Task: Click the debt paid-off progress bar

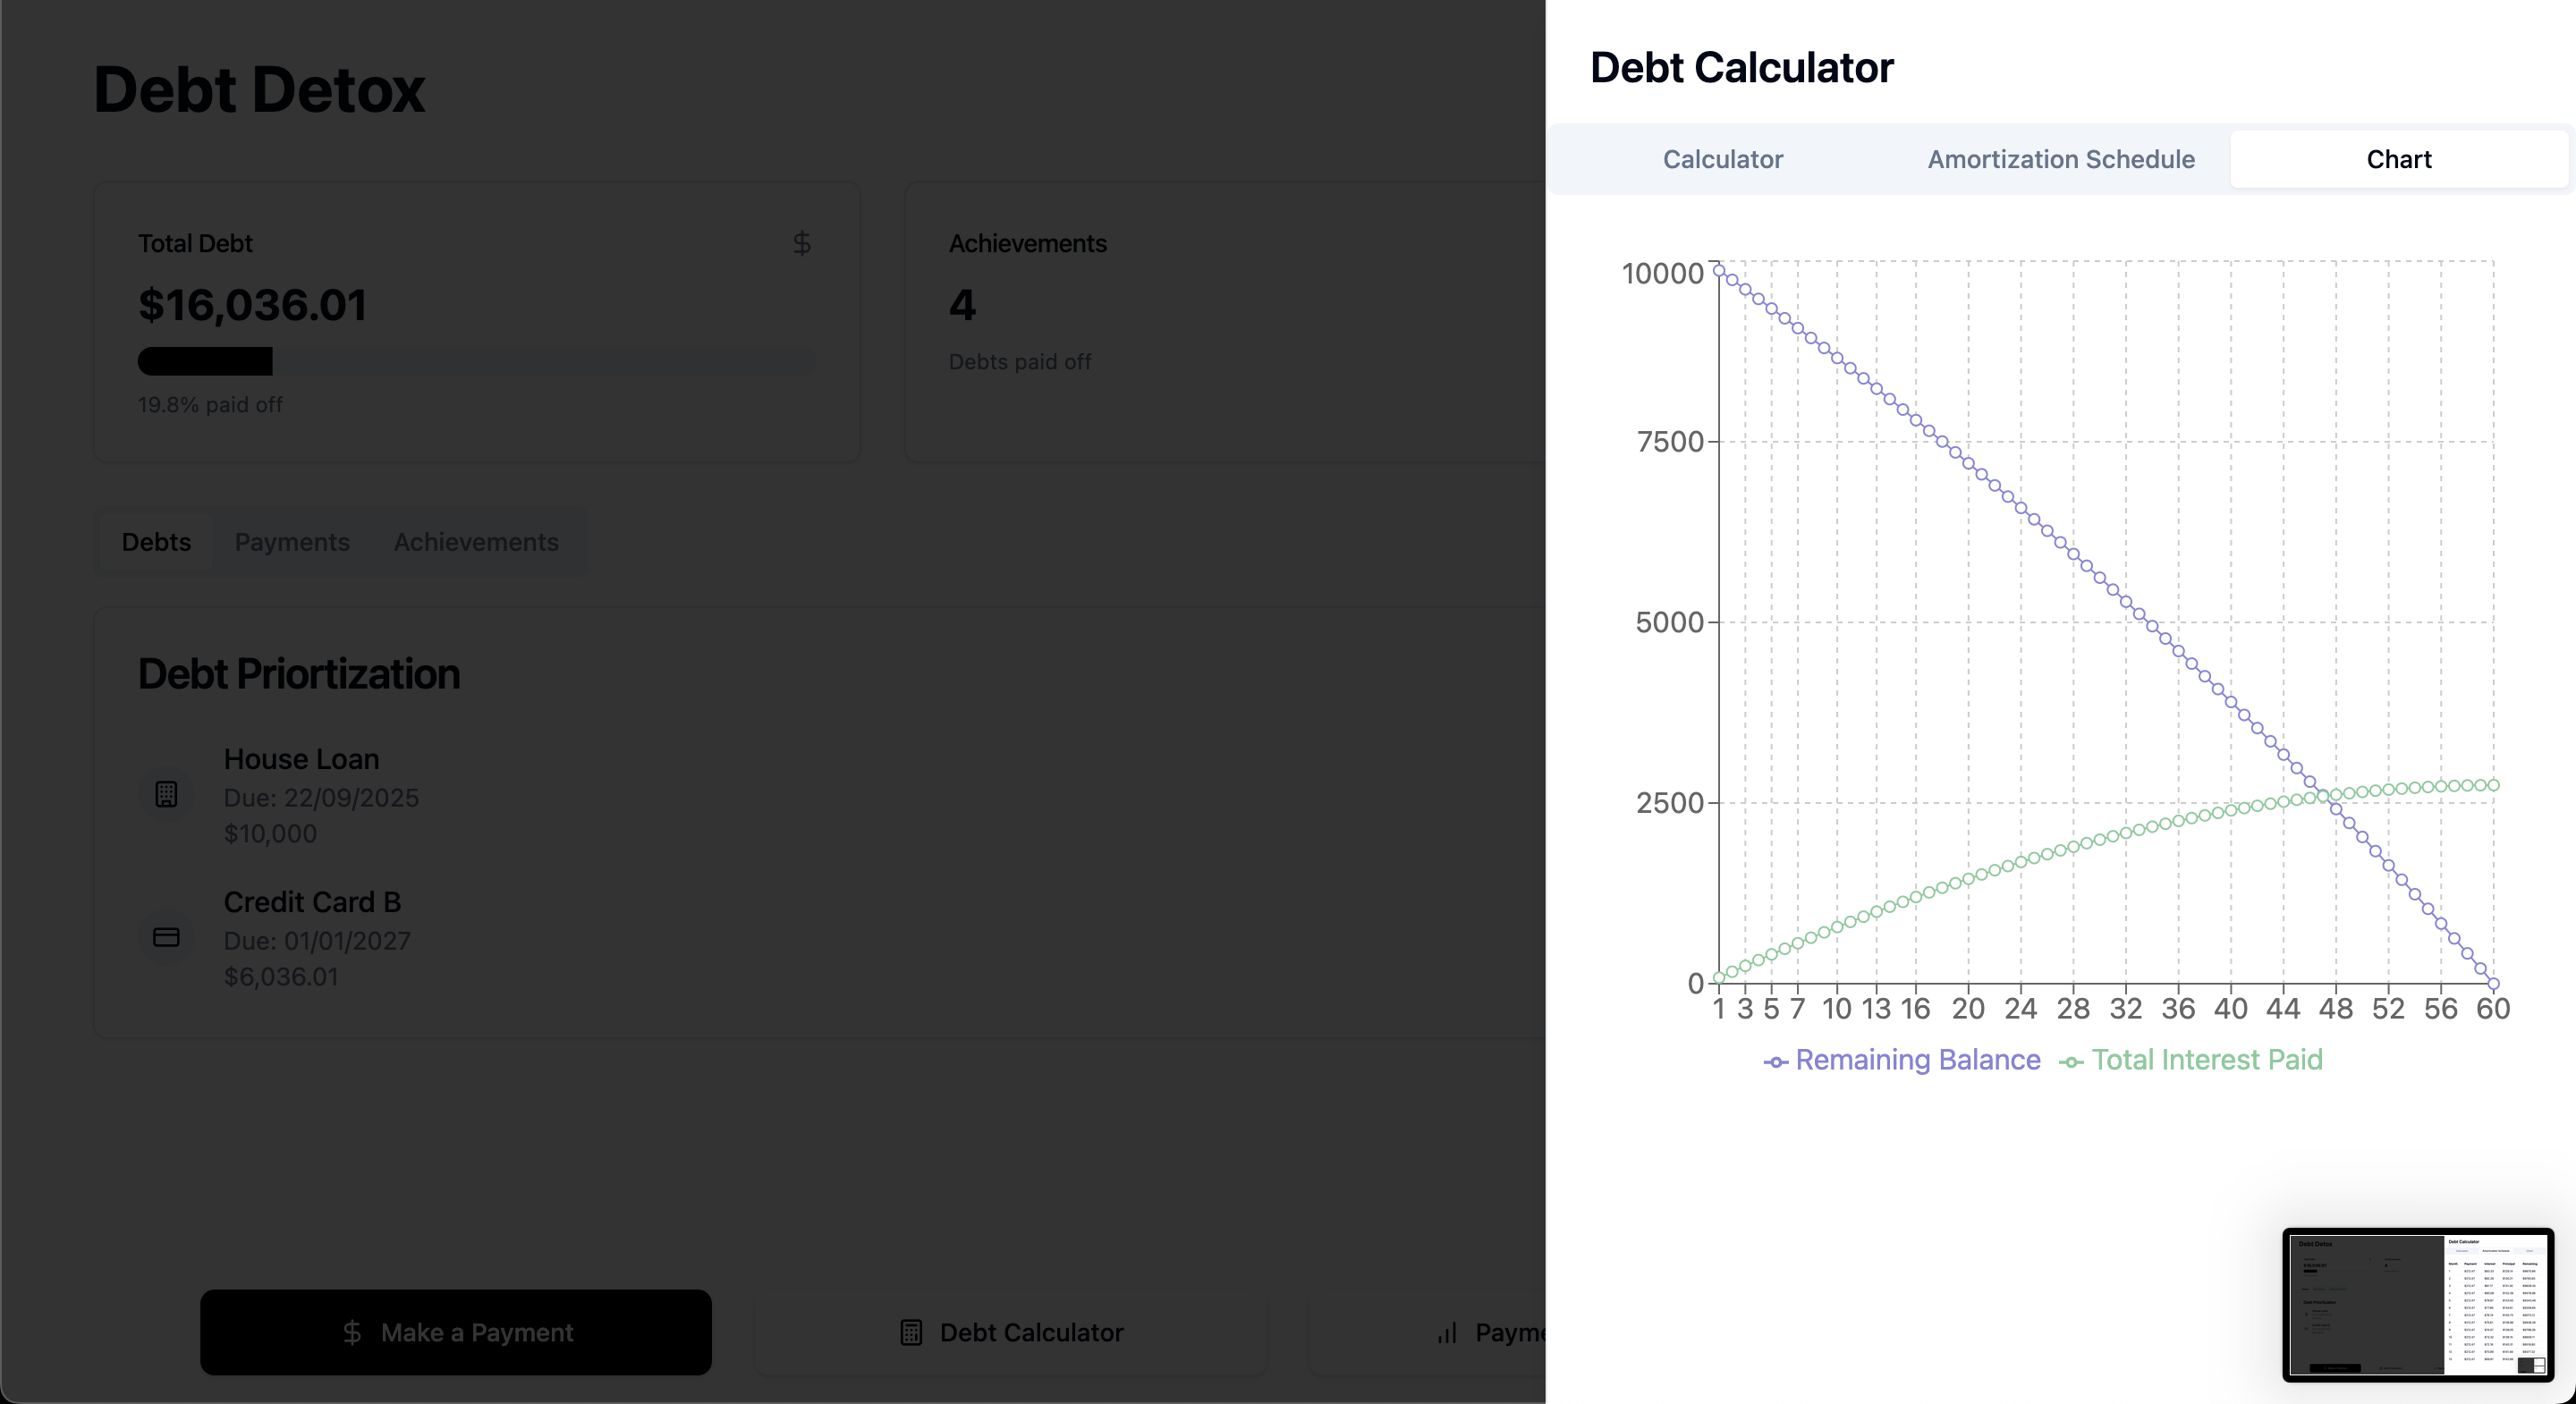Action: click(x=477, y=361)
